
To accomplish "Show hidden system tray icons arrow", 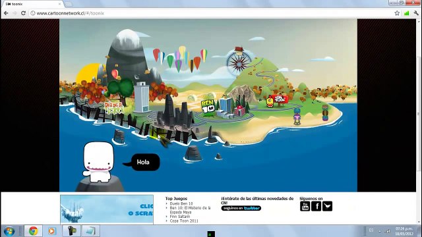I will 380,231.
